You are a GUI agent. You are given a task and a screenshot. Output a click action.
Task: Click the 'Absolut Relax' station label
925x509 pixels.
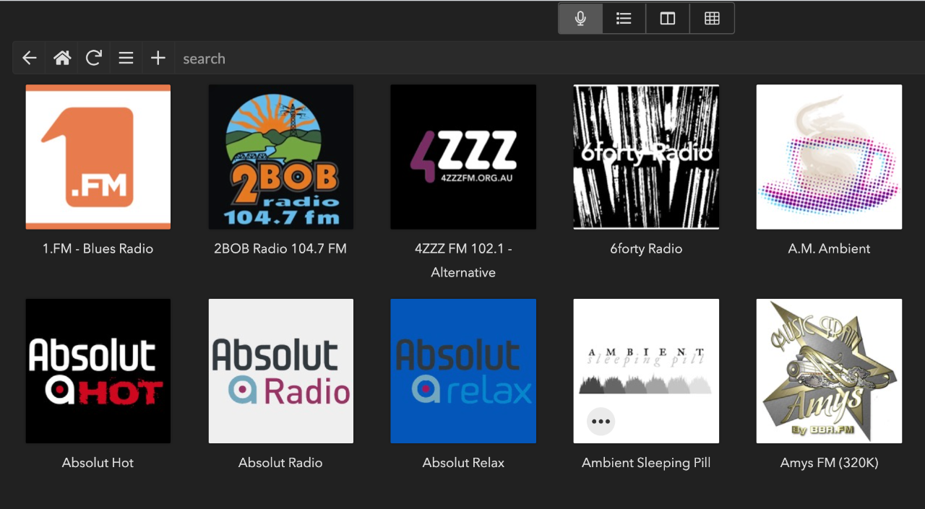pyautogui.click(x=463, y=463)
